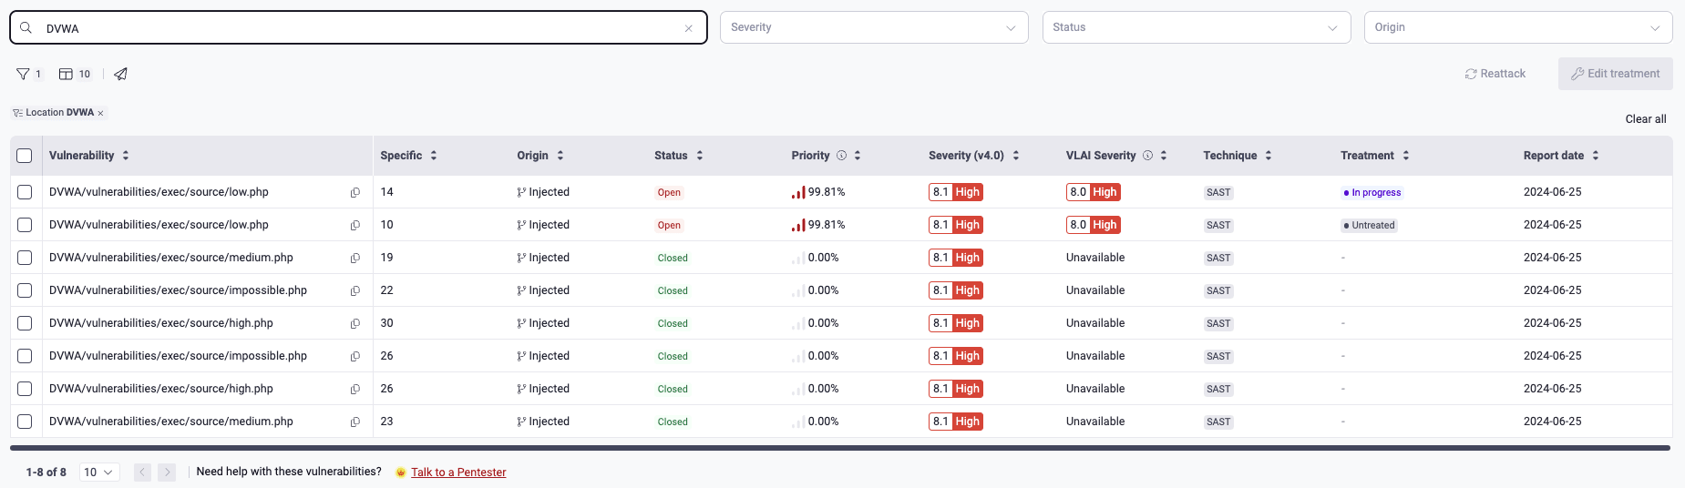Click the info icon beside VLAI Severity

coord(1148,156)
